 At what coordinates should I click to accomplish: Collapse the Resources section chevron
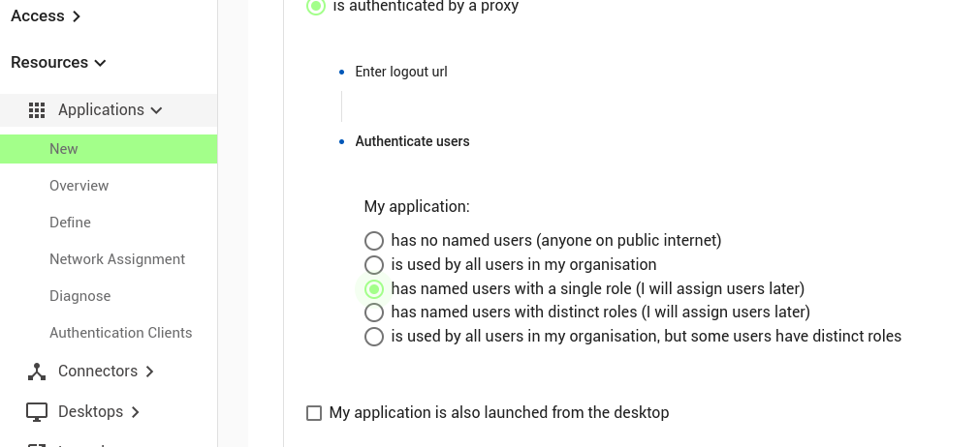click(x=100, y=63)
